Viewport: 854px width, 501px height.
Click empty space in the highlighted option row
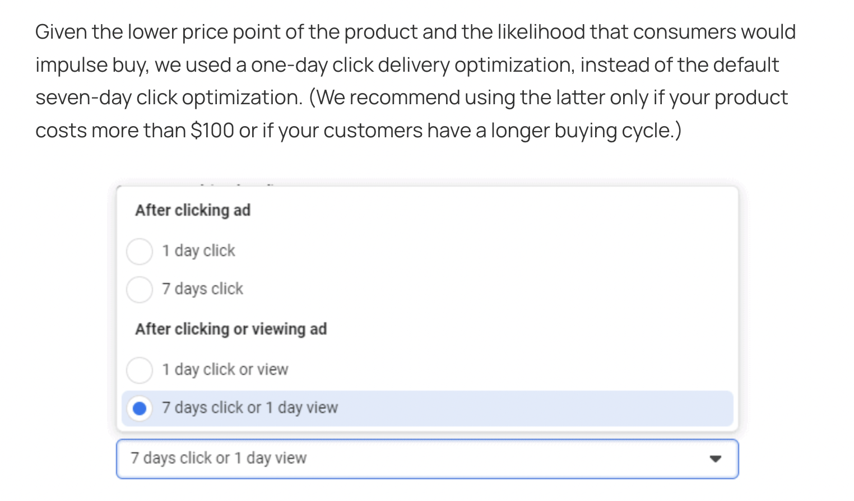point(532,408)
